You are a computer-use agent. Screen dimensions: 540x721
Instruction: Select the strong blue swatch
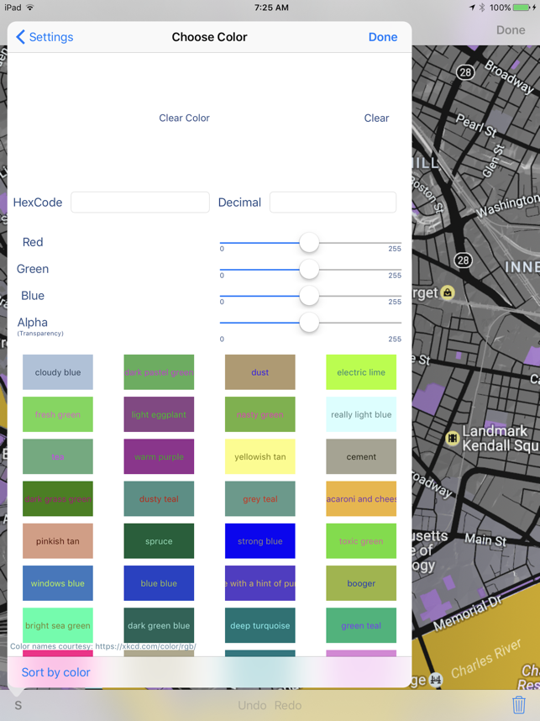(260, 541)
